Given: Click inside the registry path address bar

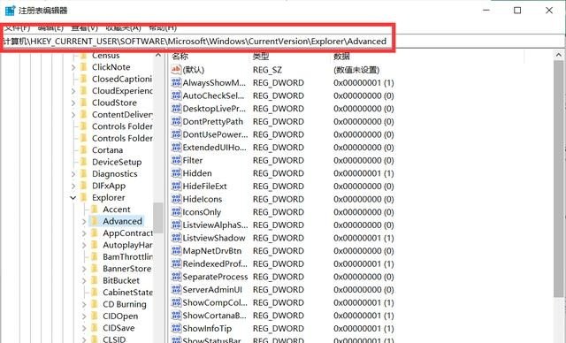Looking at the screenshot, I should 283,42.
